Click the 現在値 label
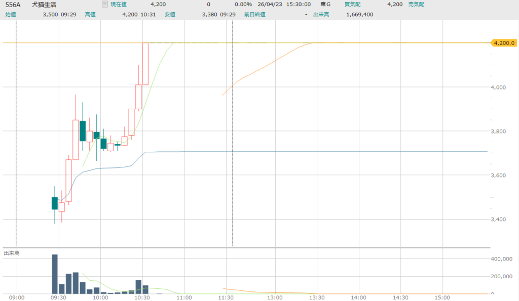 pos(119,5)
